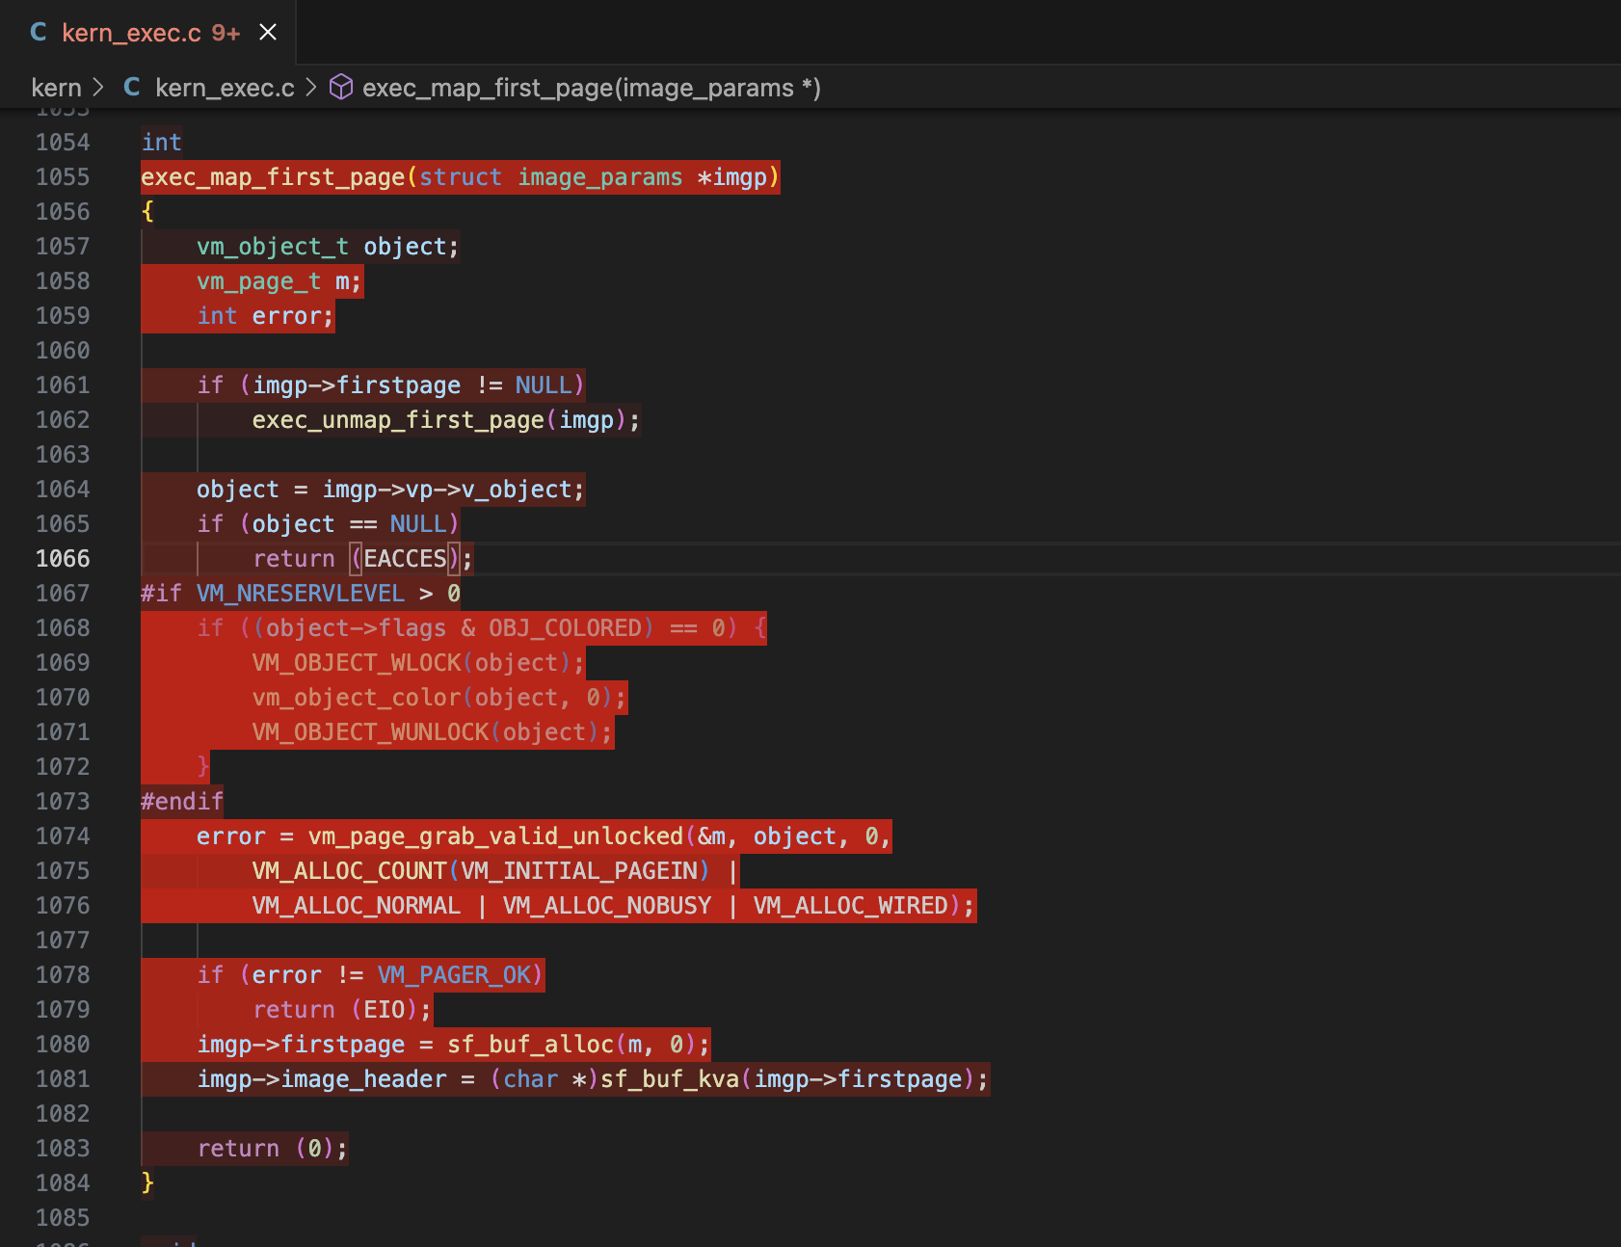
Task: Click sf_buf_alloc function call
Action: click(530, 1045)
